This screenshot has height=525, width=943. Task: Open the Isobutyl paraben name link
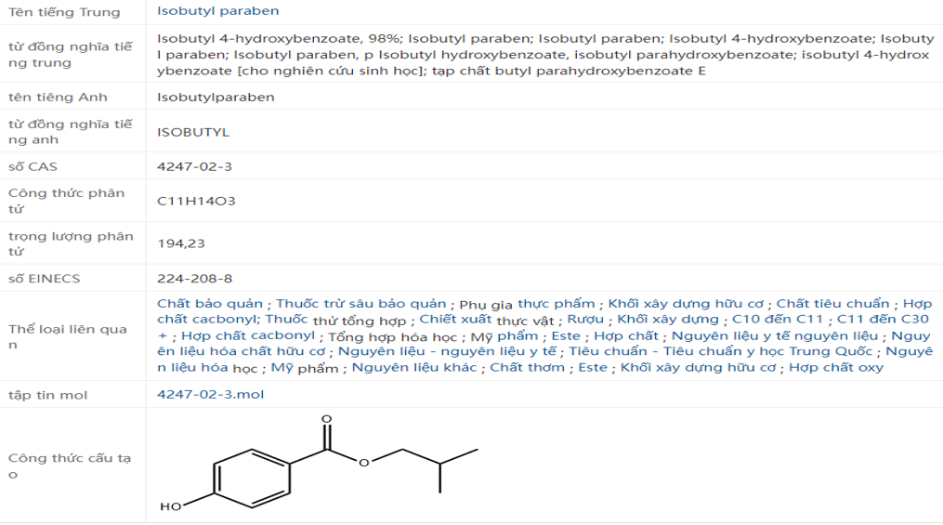(217, 11)
